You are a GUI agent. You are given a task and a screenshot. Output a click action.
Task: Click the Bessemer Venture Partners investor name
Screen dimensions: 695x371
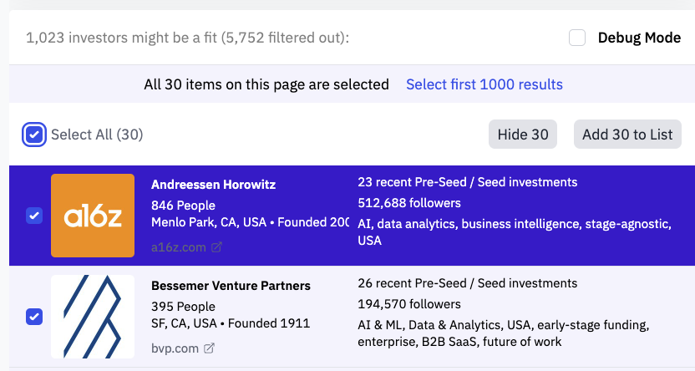point(231,286)
